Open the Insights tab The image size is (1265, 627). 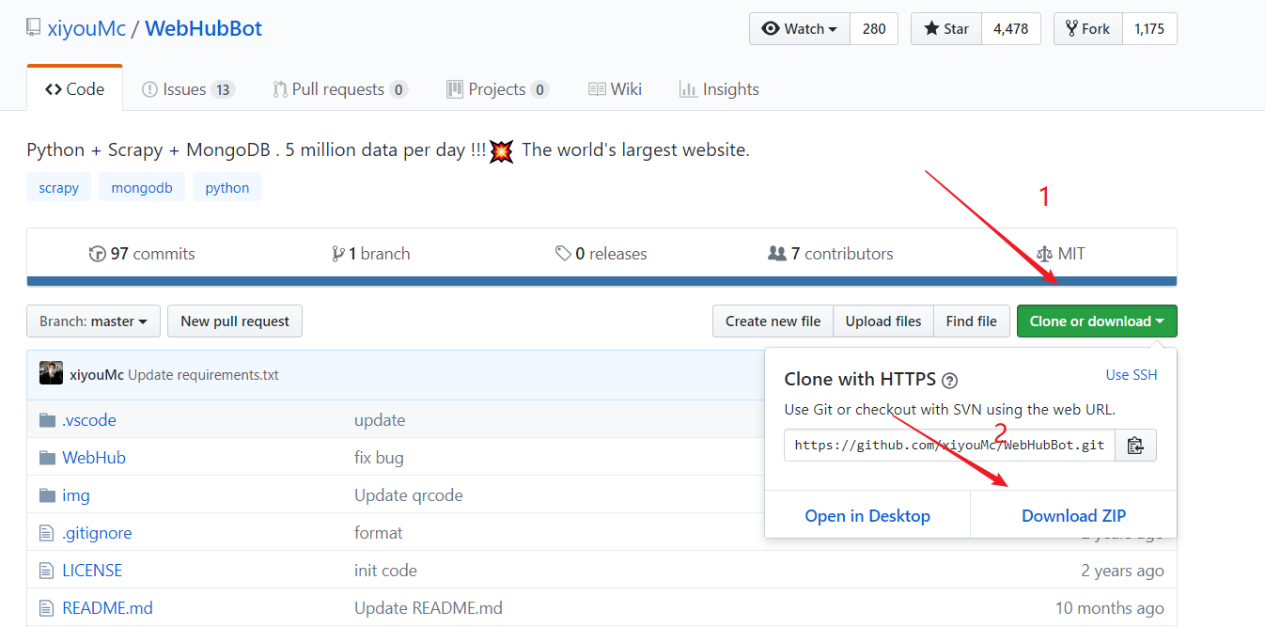click(x=719, y=89)
